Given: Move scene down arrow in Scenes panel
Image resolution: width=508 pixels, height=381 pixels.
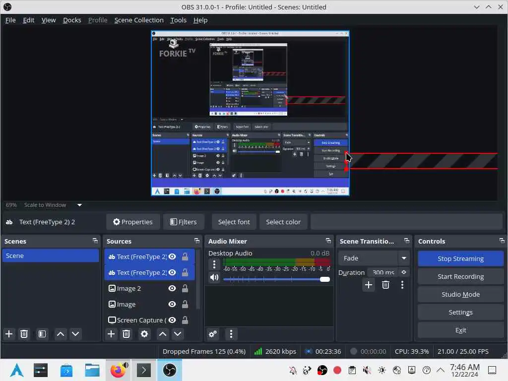Looking at the screenshot, I should pos(75,334).
